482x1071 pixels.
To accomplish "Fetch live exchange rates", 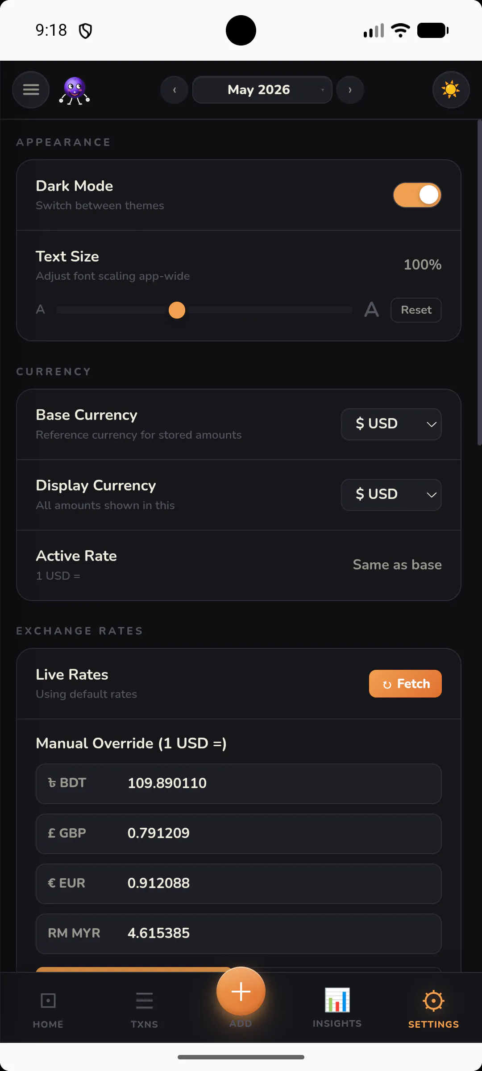I will click(x=405, y=684).
